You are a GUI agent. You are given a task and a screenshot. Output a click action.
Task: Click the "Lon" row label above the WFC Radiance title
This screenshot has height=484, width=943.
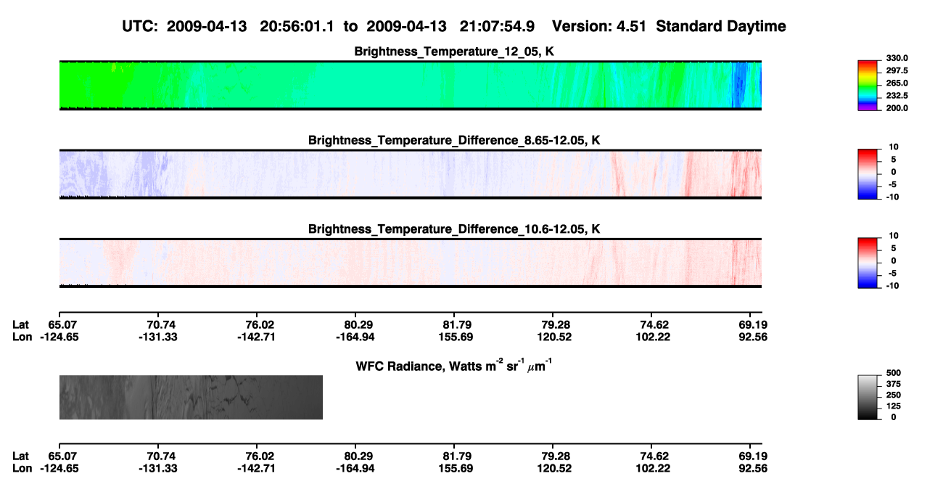tap(22, 337)
